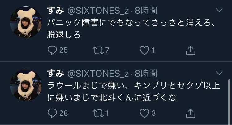
Task: Open the first tweet's chevron menu
Action: pos(219,10)
